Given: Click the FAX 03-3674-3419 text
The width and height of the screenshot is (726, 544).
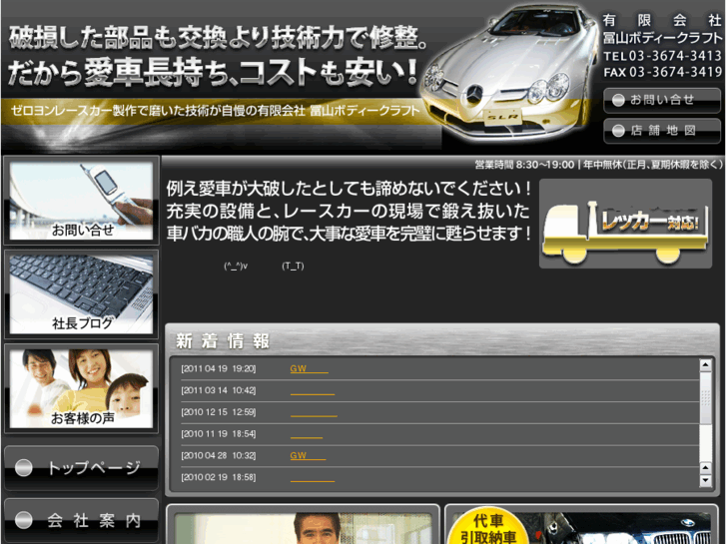Looking at the screenshot, I should [662, 72].
